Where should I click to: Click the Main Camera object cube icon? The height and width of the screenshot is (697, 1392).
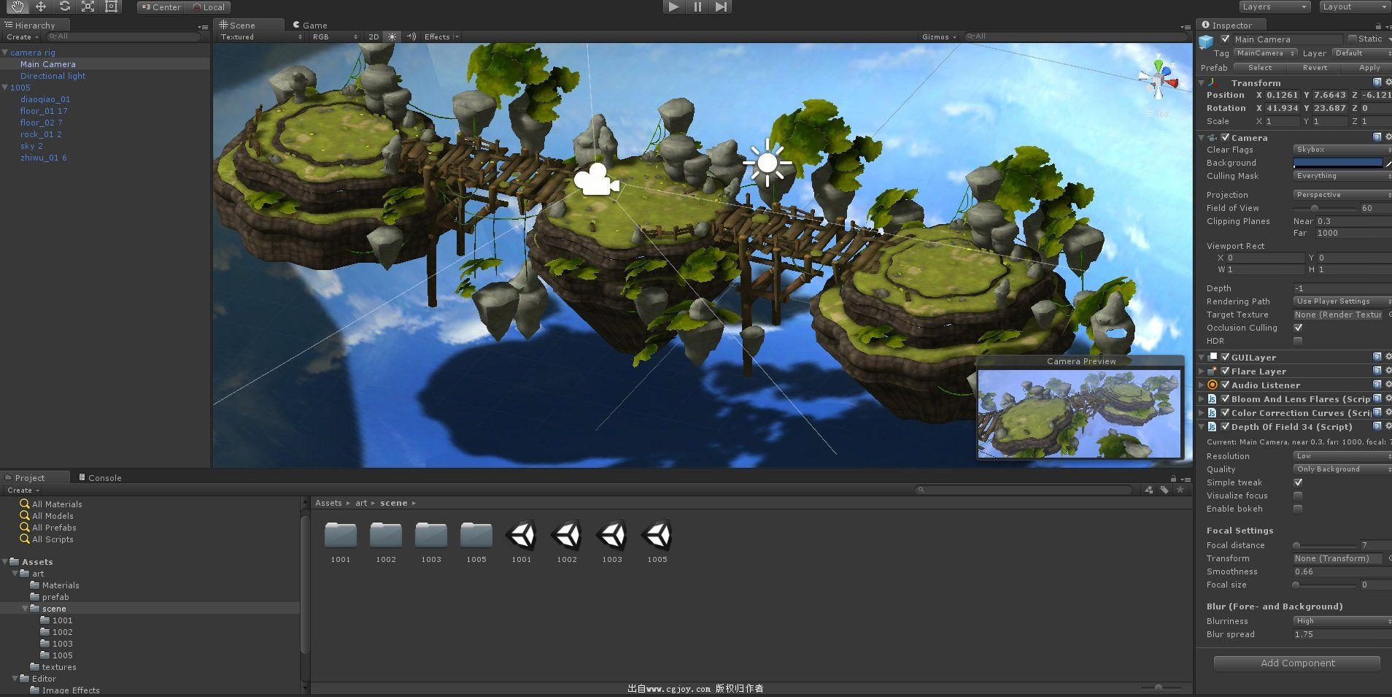(x=1206, y=42)
